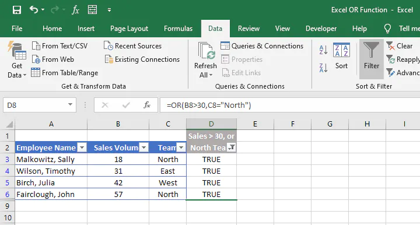This screenshot has height=225, width=420.
Task: Select column A header
Action: (x=51, y=124)
